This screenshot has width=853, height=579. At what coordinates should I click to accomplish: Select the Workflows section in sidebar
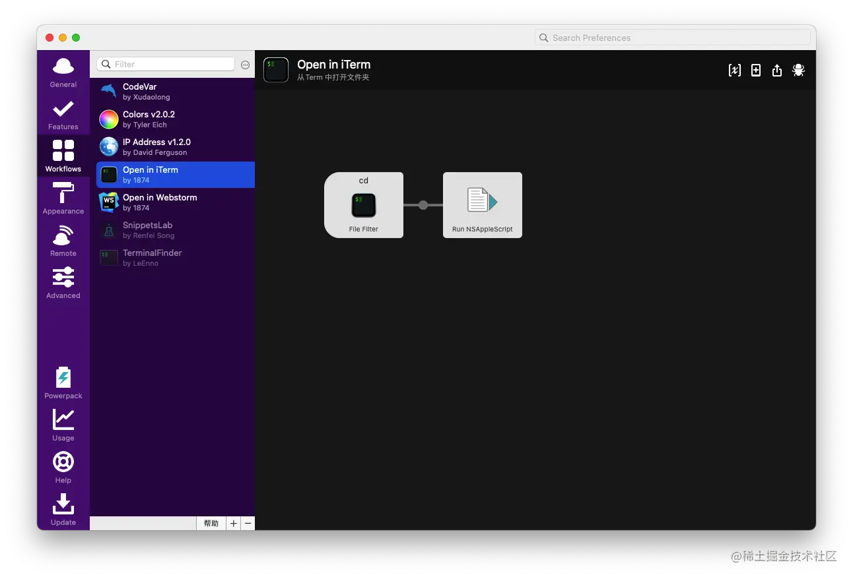click(63, 156)
